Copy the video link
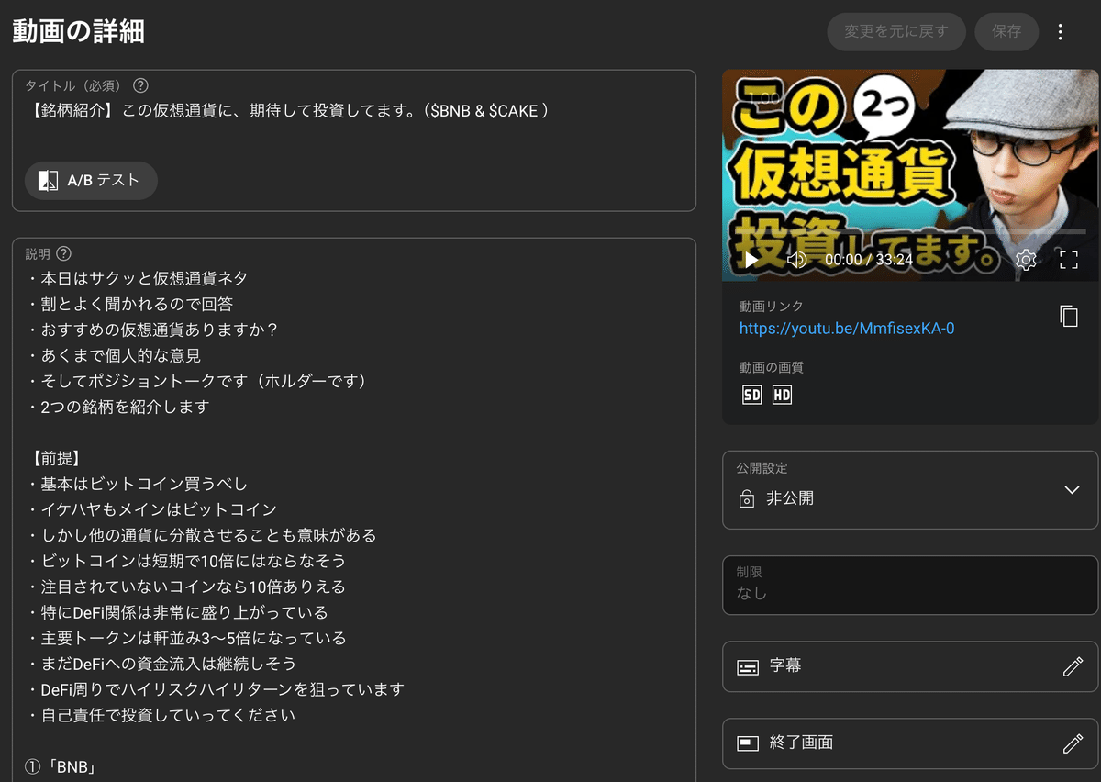Image resolution: width=1101 pixels, height=782 pixels. coord(1070,316)
